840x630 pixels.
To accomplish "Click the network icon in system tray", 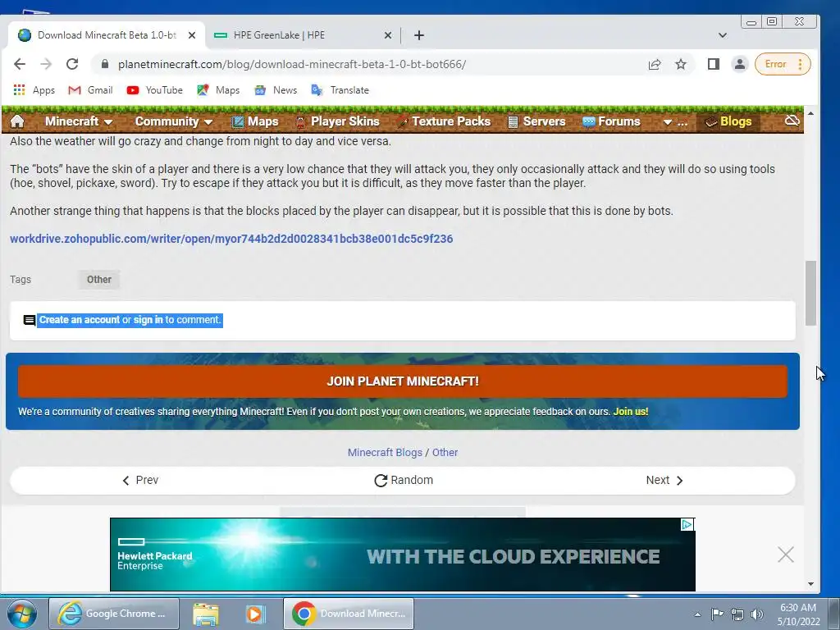I will click(737, 614).
